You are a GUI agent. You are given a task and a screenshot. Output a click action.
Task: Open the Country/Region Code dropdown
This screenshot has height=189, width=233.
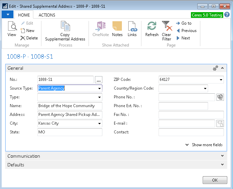(205, 89)
